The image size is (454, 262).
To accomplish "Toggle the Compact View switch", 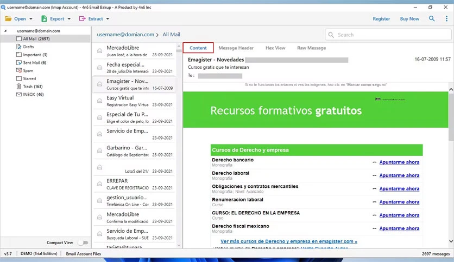I will pos(83,243).
